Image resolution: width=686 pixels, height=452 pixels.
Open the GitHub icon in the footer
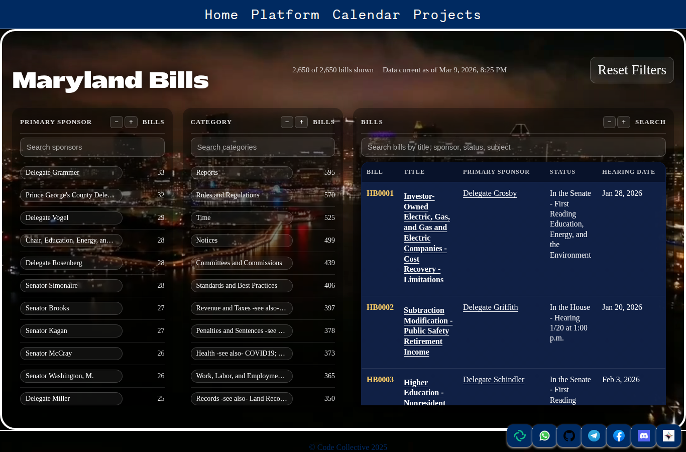click(568, 436)
